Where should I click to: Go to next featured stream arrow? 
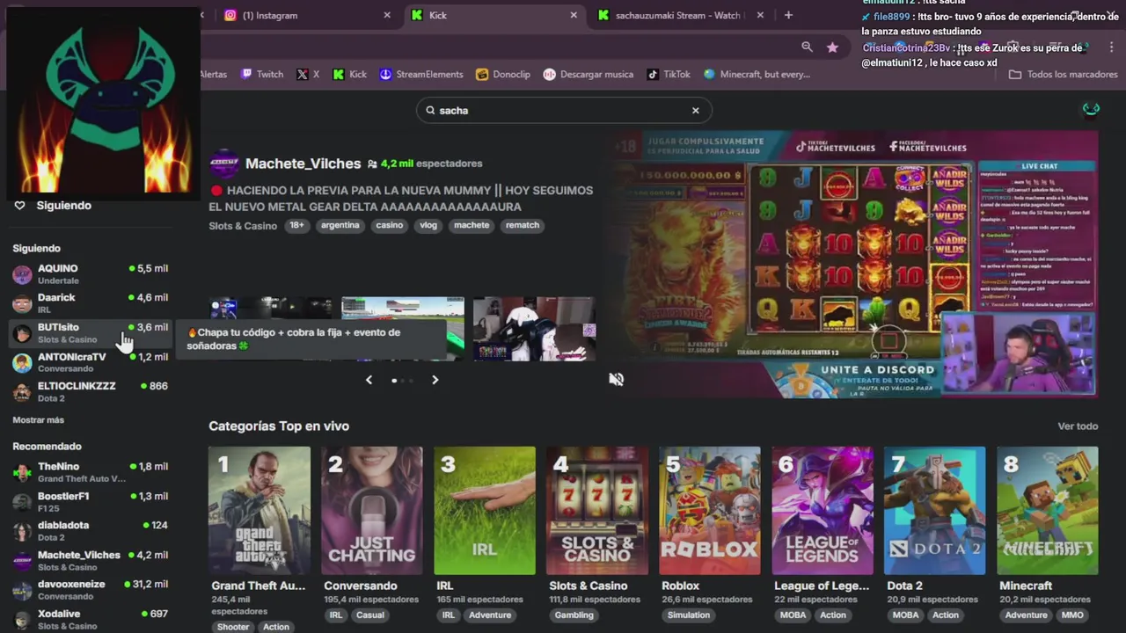click(x=435, y=380)
